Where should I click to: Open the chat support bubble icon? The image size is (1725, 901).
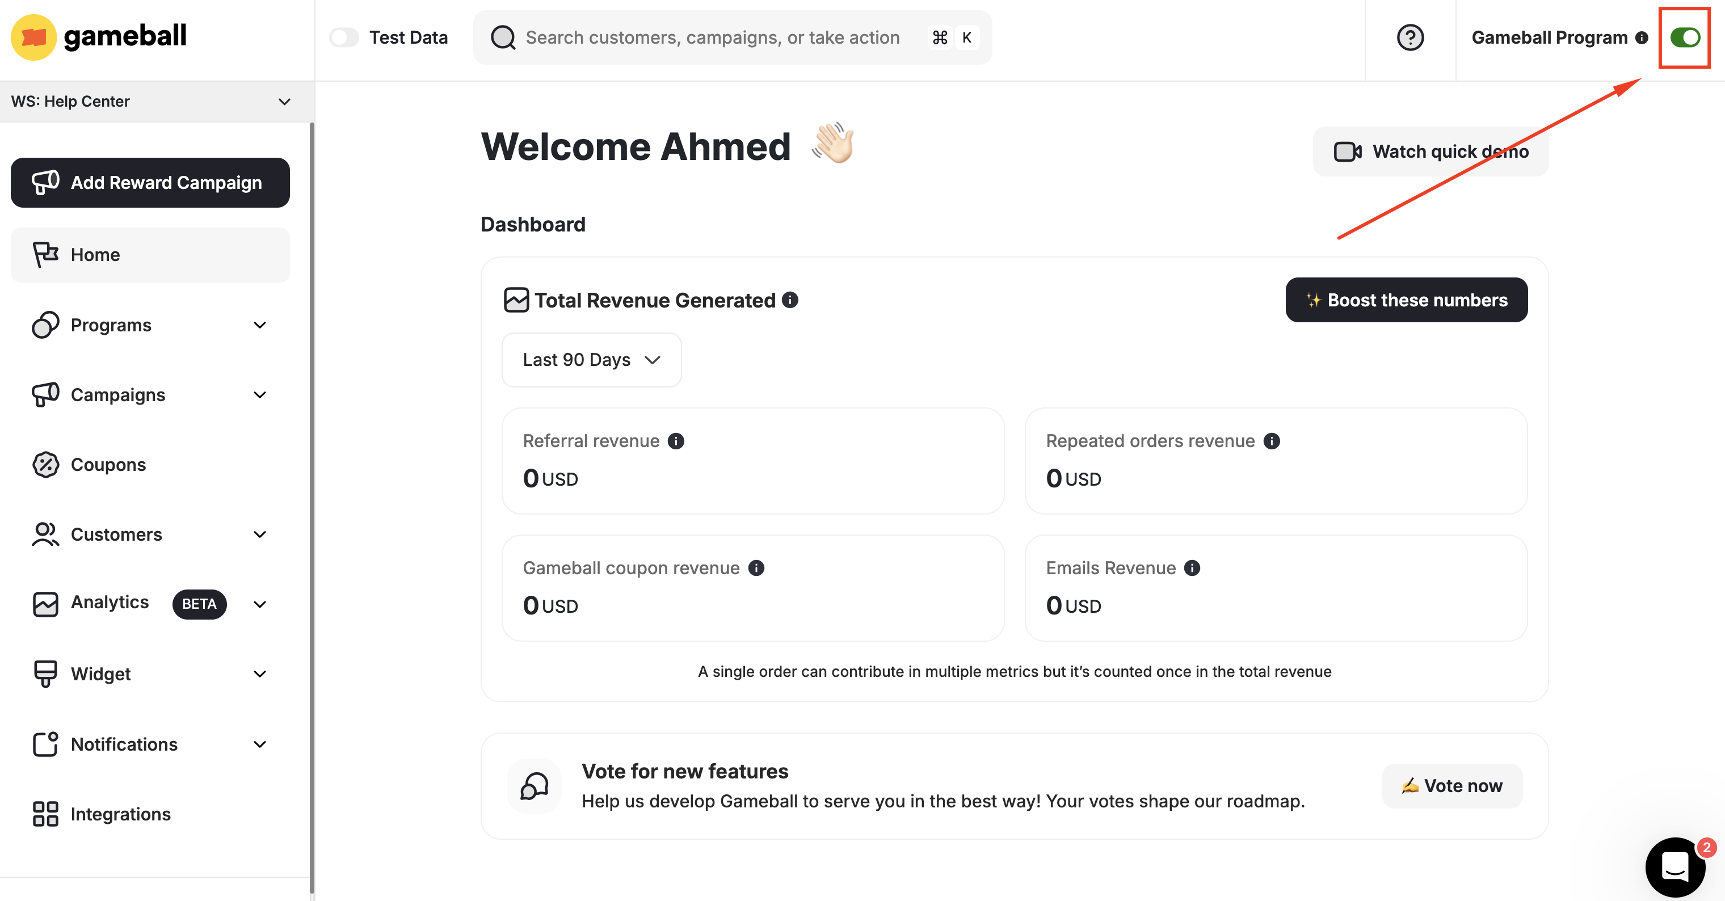1674,867
